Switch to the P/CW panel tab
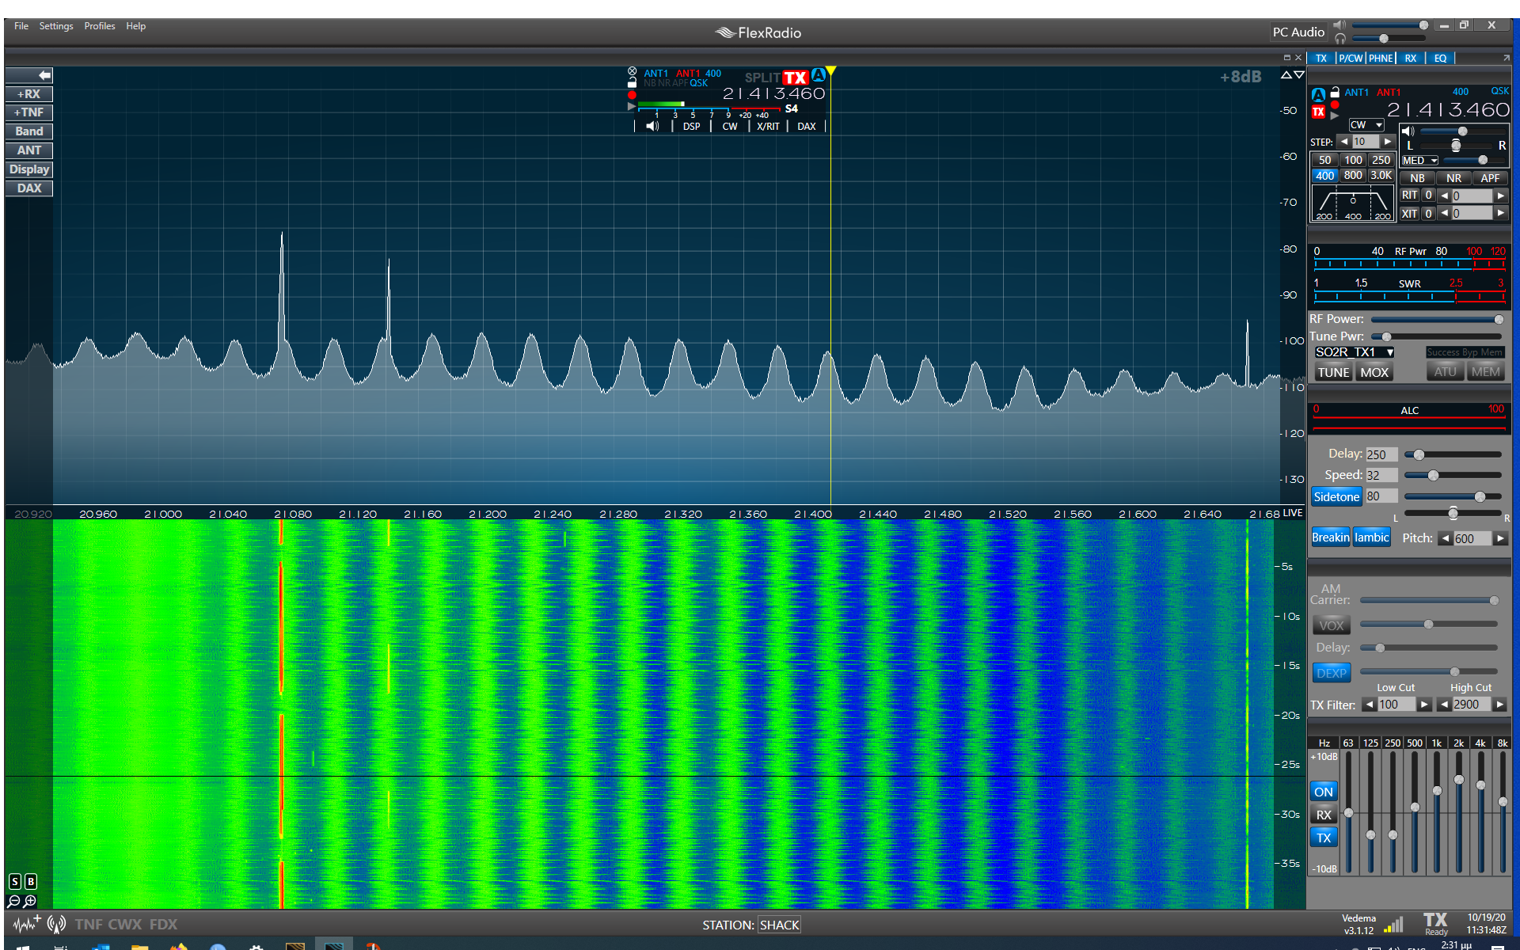This screenshot has height=950, width=1520. point(1351,58)
